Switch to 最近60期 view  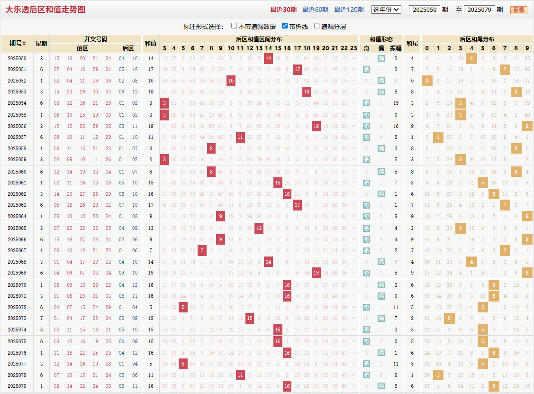point(316,9)
